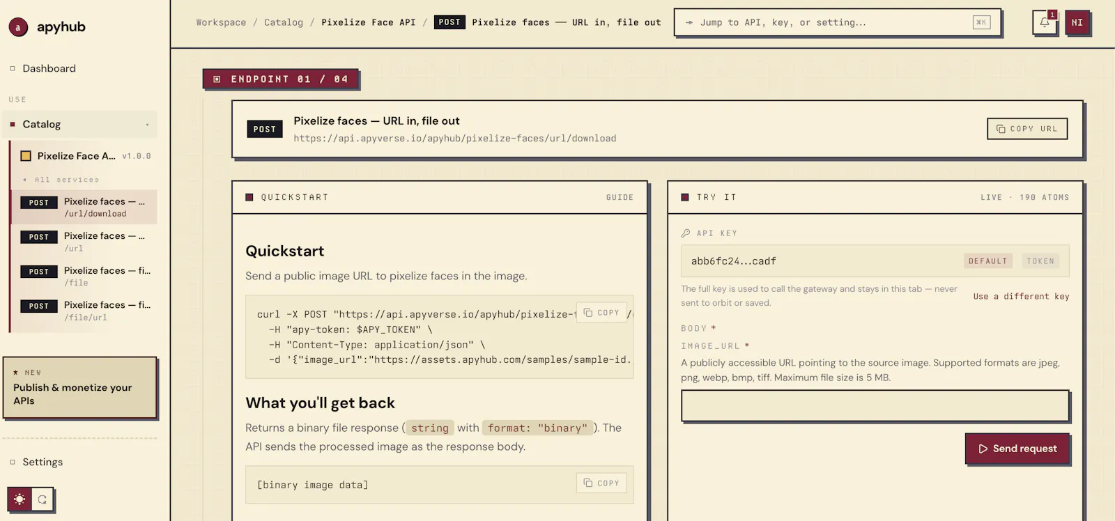The height and width of the screenshot is (521, 1115).
Task: Copy the curl command snippet
Action: point(601,313)
